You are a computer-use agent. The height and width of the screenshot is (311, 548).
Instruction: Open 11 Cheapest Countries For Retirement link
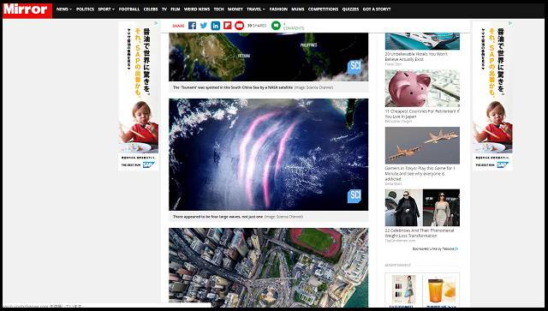point(422,114)
